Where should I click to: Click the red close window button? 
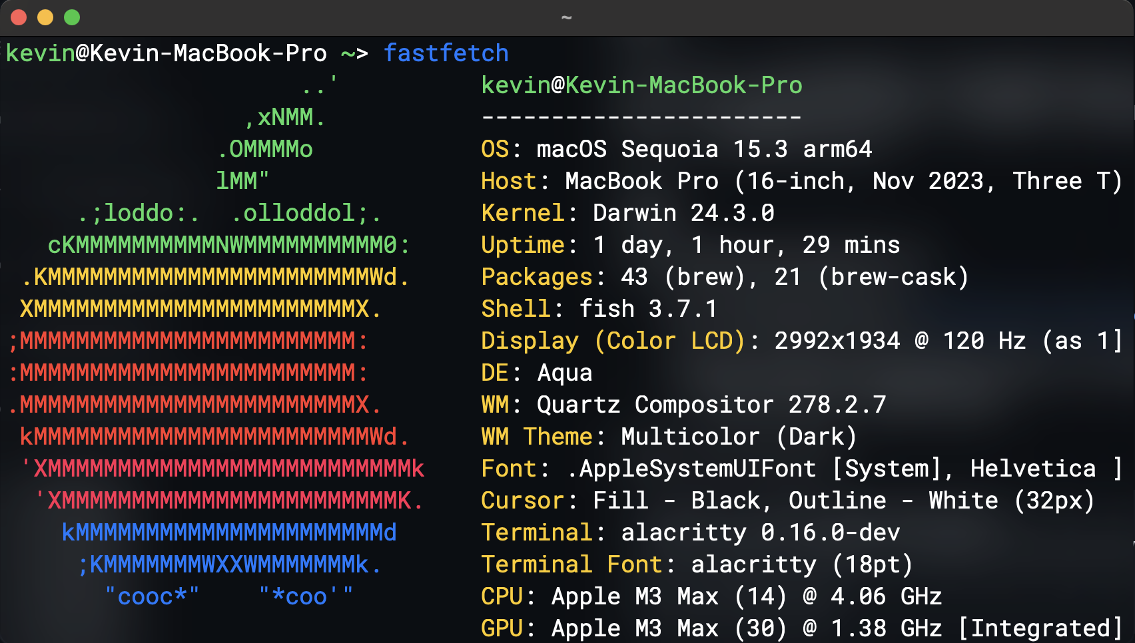tap(19, 17)
